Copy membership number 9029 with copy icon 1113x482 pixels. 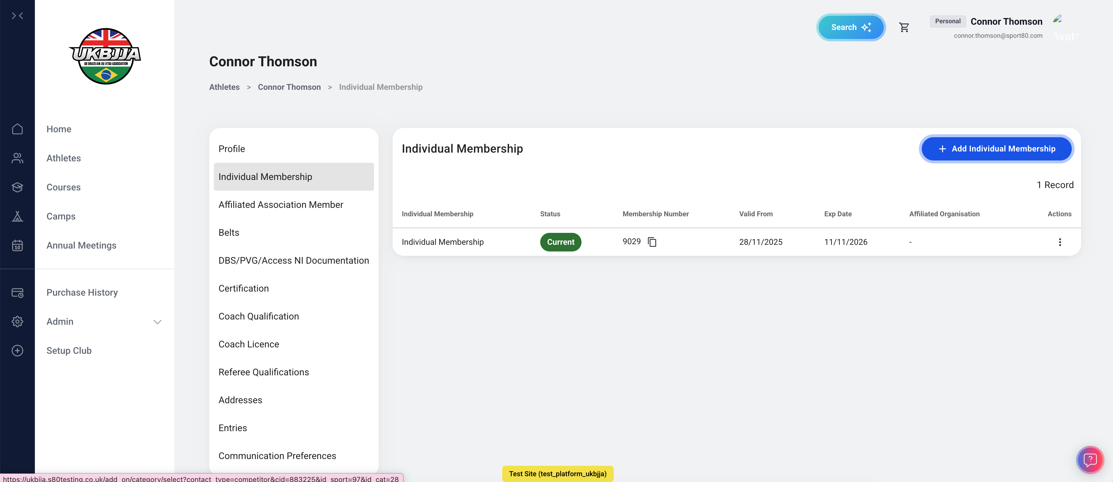[x=652, y=242]
